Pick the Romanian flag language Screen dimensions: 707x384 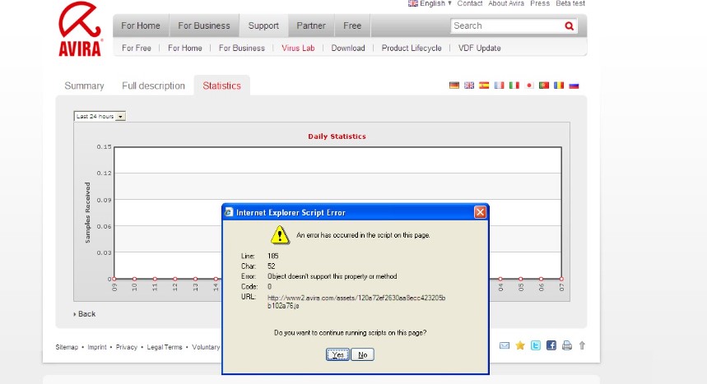(559, 86)
